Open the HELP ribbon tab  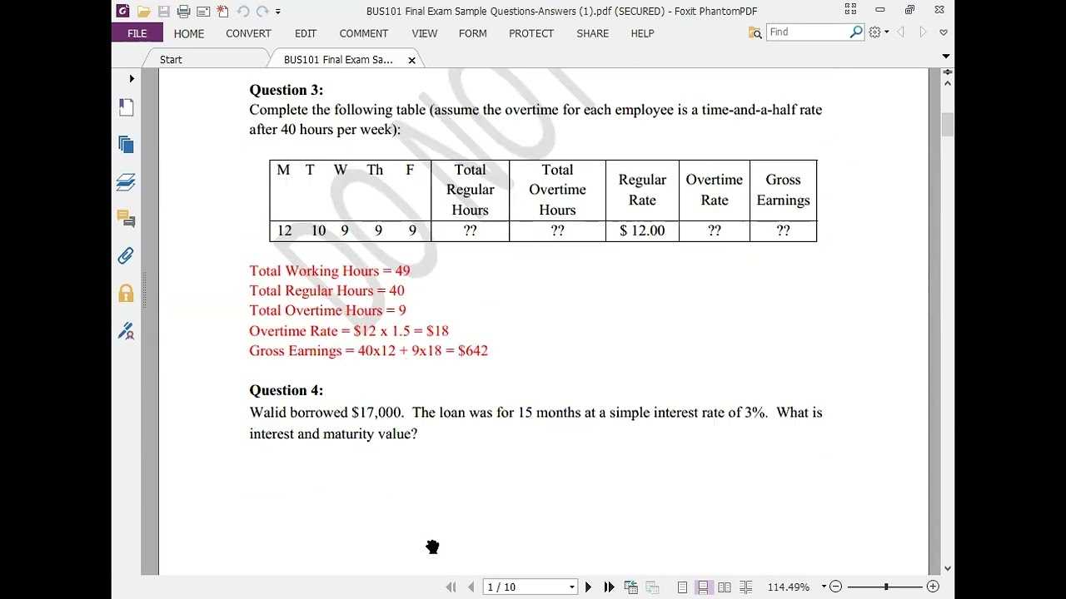(642, 33)
